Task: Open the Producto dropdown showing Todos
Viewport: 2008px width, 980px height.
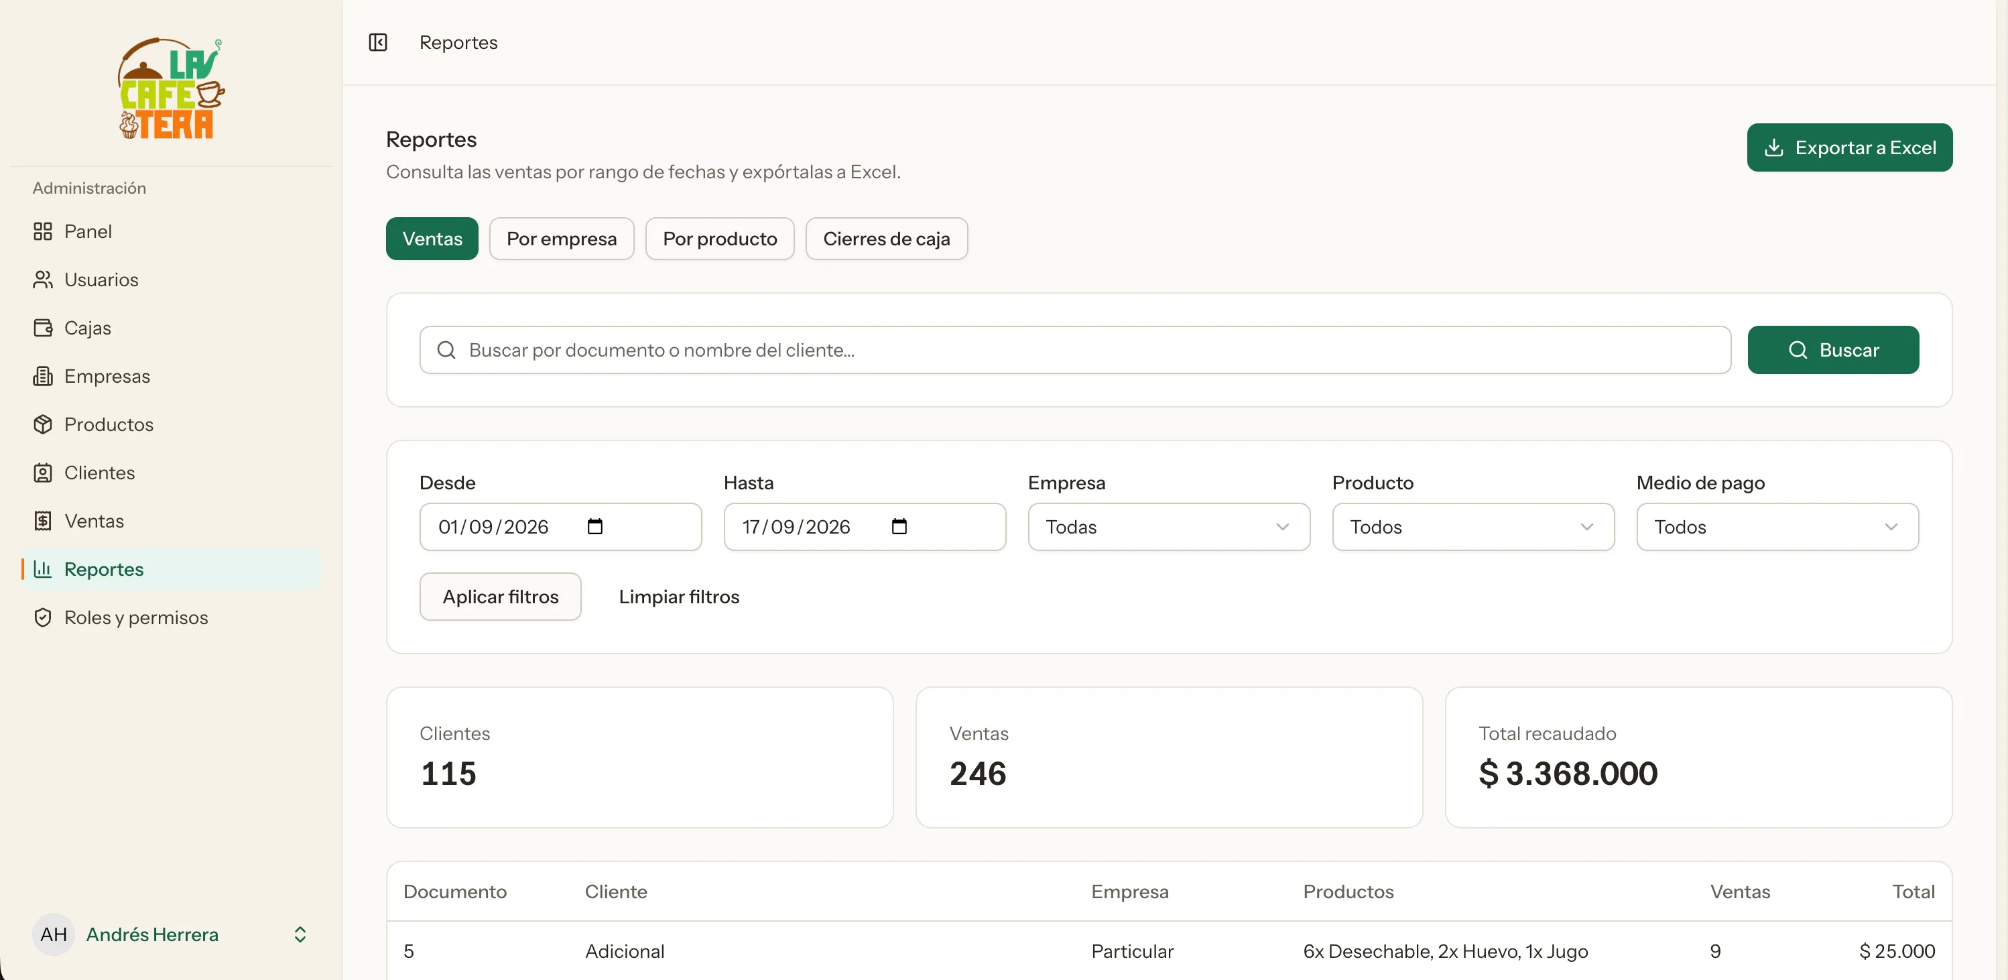Action: click(1472, 527)
